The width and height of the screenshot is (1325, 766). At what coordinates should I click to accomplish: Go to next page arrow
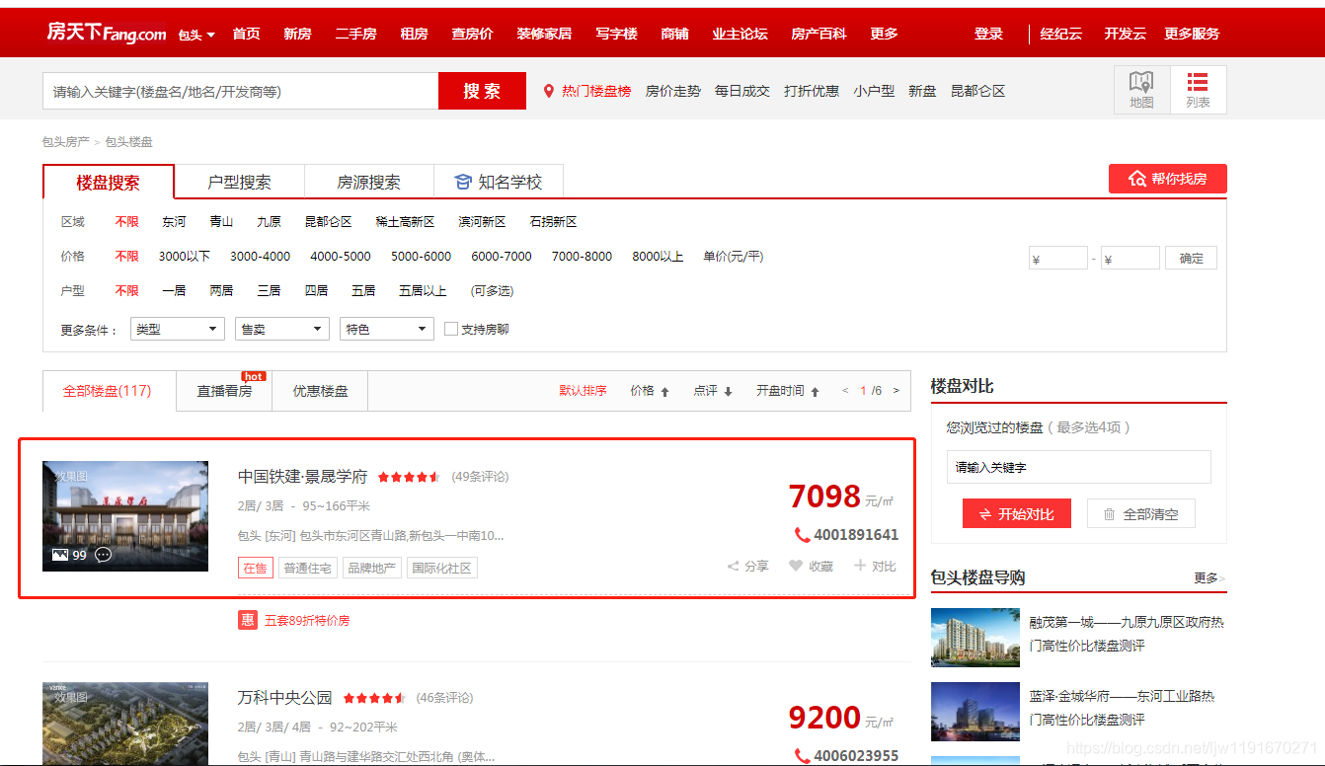point(896,391)
